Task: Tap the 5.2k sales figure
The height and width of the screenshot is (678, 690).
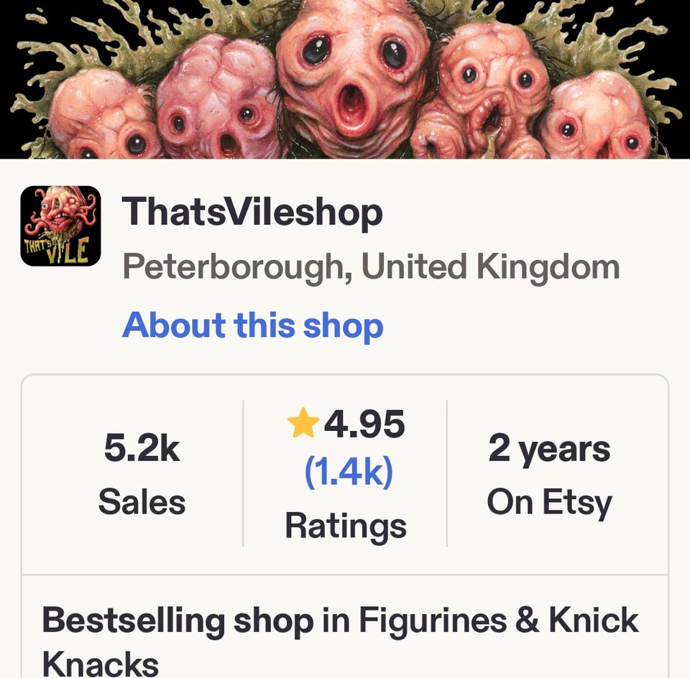Action: click(x=142, y=448)
